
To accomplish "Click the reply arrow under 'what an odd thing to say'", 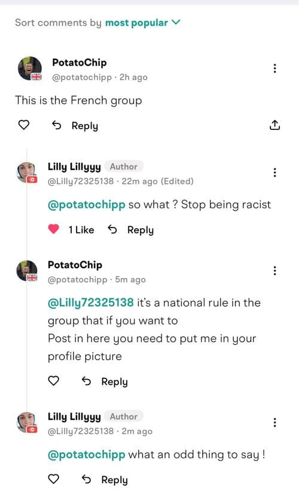I will pyautogui.click(x=86, y=479).
